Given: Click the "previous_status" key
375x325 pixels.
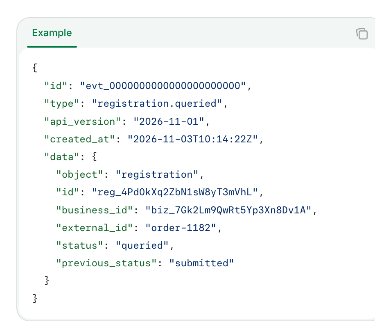Looking at the screenshot, I should click(106, 263).
